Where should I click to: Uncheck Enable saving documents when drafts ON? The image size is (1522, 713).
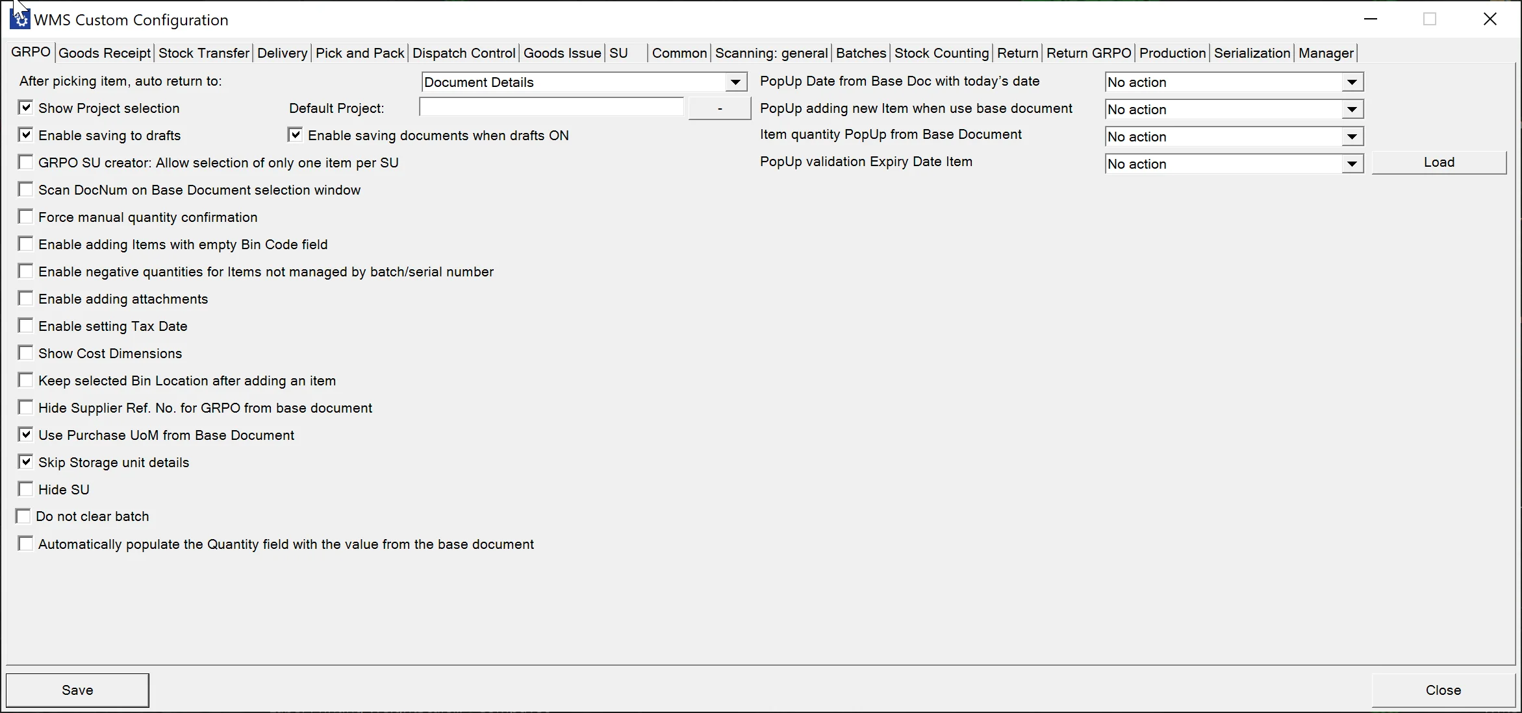tap(295, 135)
